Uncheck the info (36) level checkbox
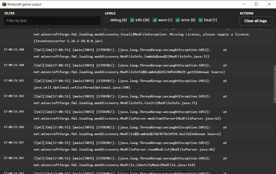 click(132, 20)
